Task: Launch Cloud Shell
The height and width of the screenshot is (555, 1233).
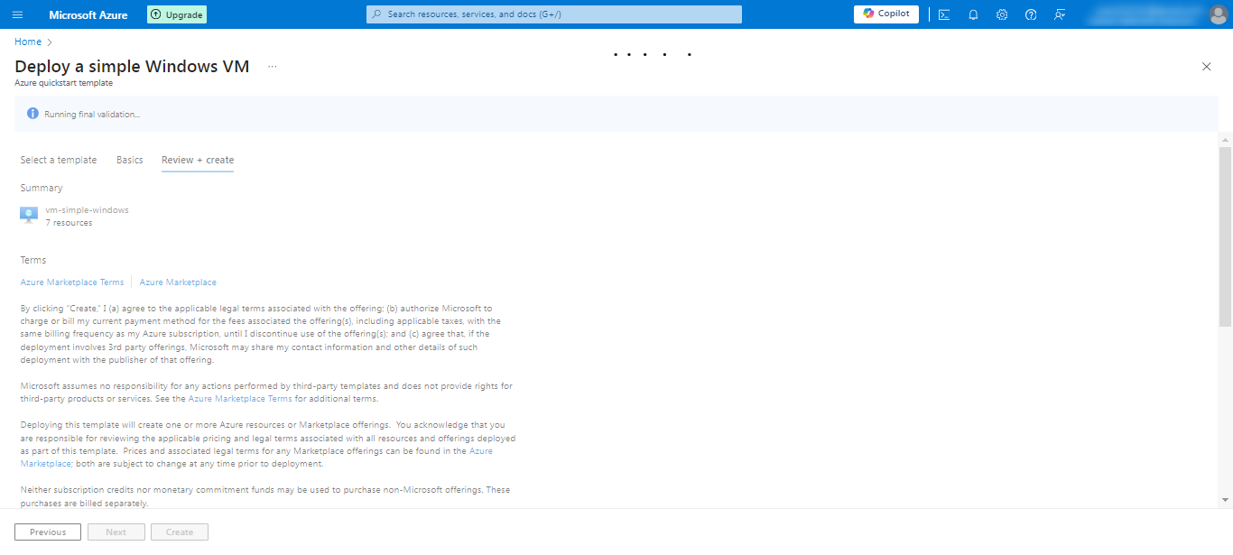Action: coord(944,14)
